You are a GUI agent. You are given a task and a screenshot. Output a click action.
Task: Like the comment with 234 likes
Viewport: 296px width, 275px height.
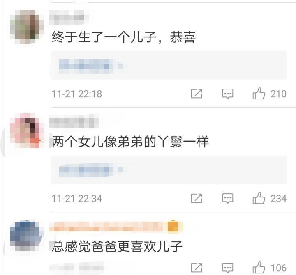click(x=259, y=198)
